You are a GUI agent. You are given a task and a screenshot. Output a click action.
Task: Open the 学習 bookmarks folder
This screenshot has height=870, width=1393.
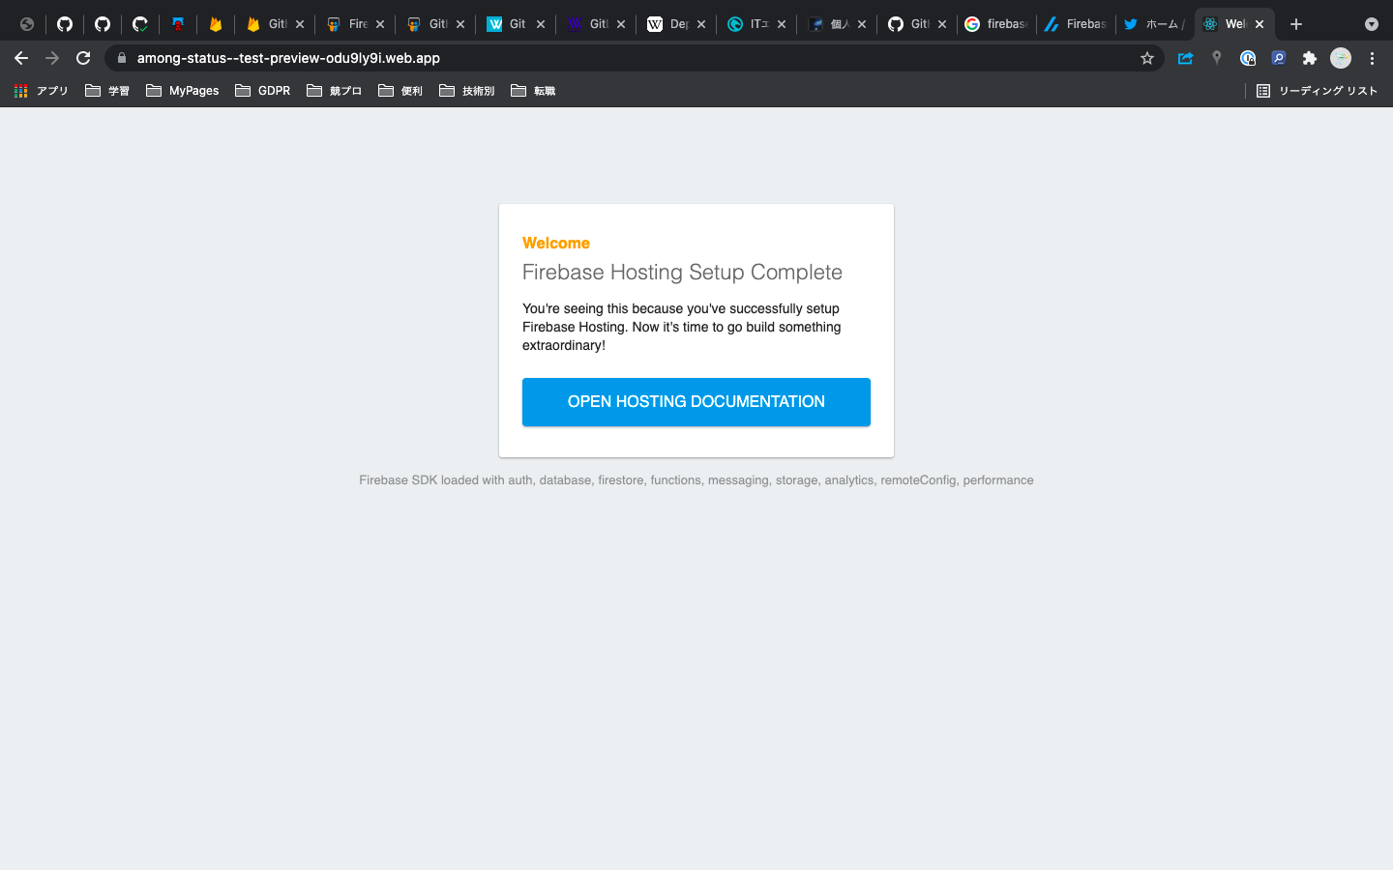tap(107, 91)
